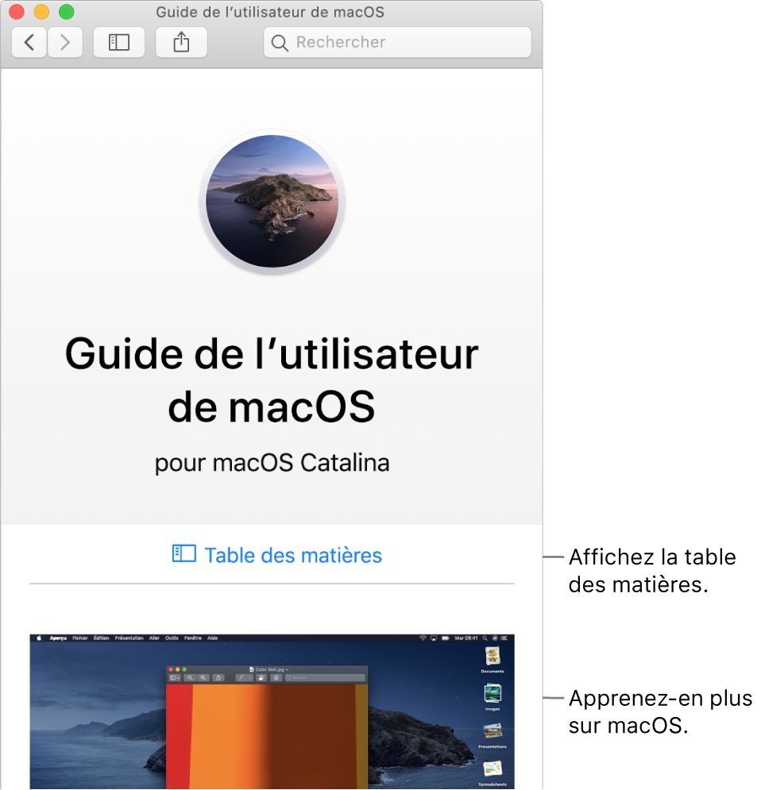Viewport: 761px width, 790px height.
Task: Open the table of contents sidebar icon
Action: [x=118, y=42]
